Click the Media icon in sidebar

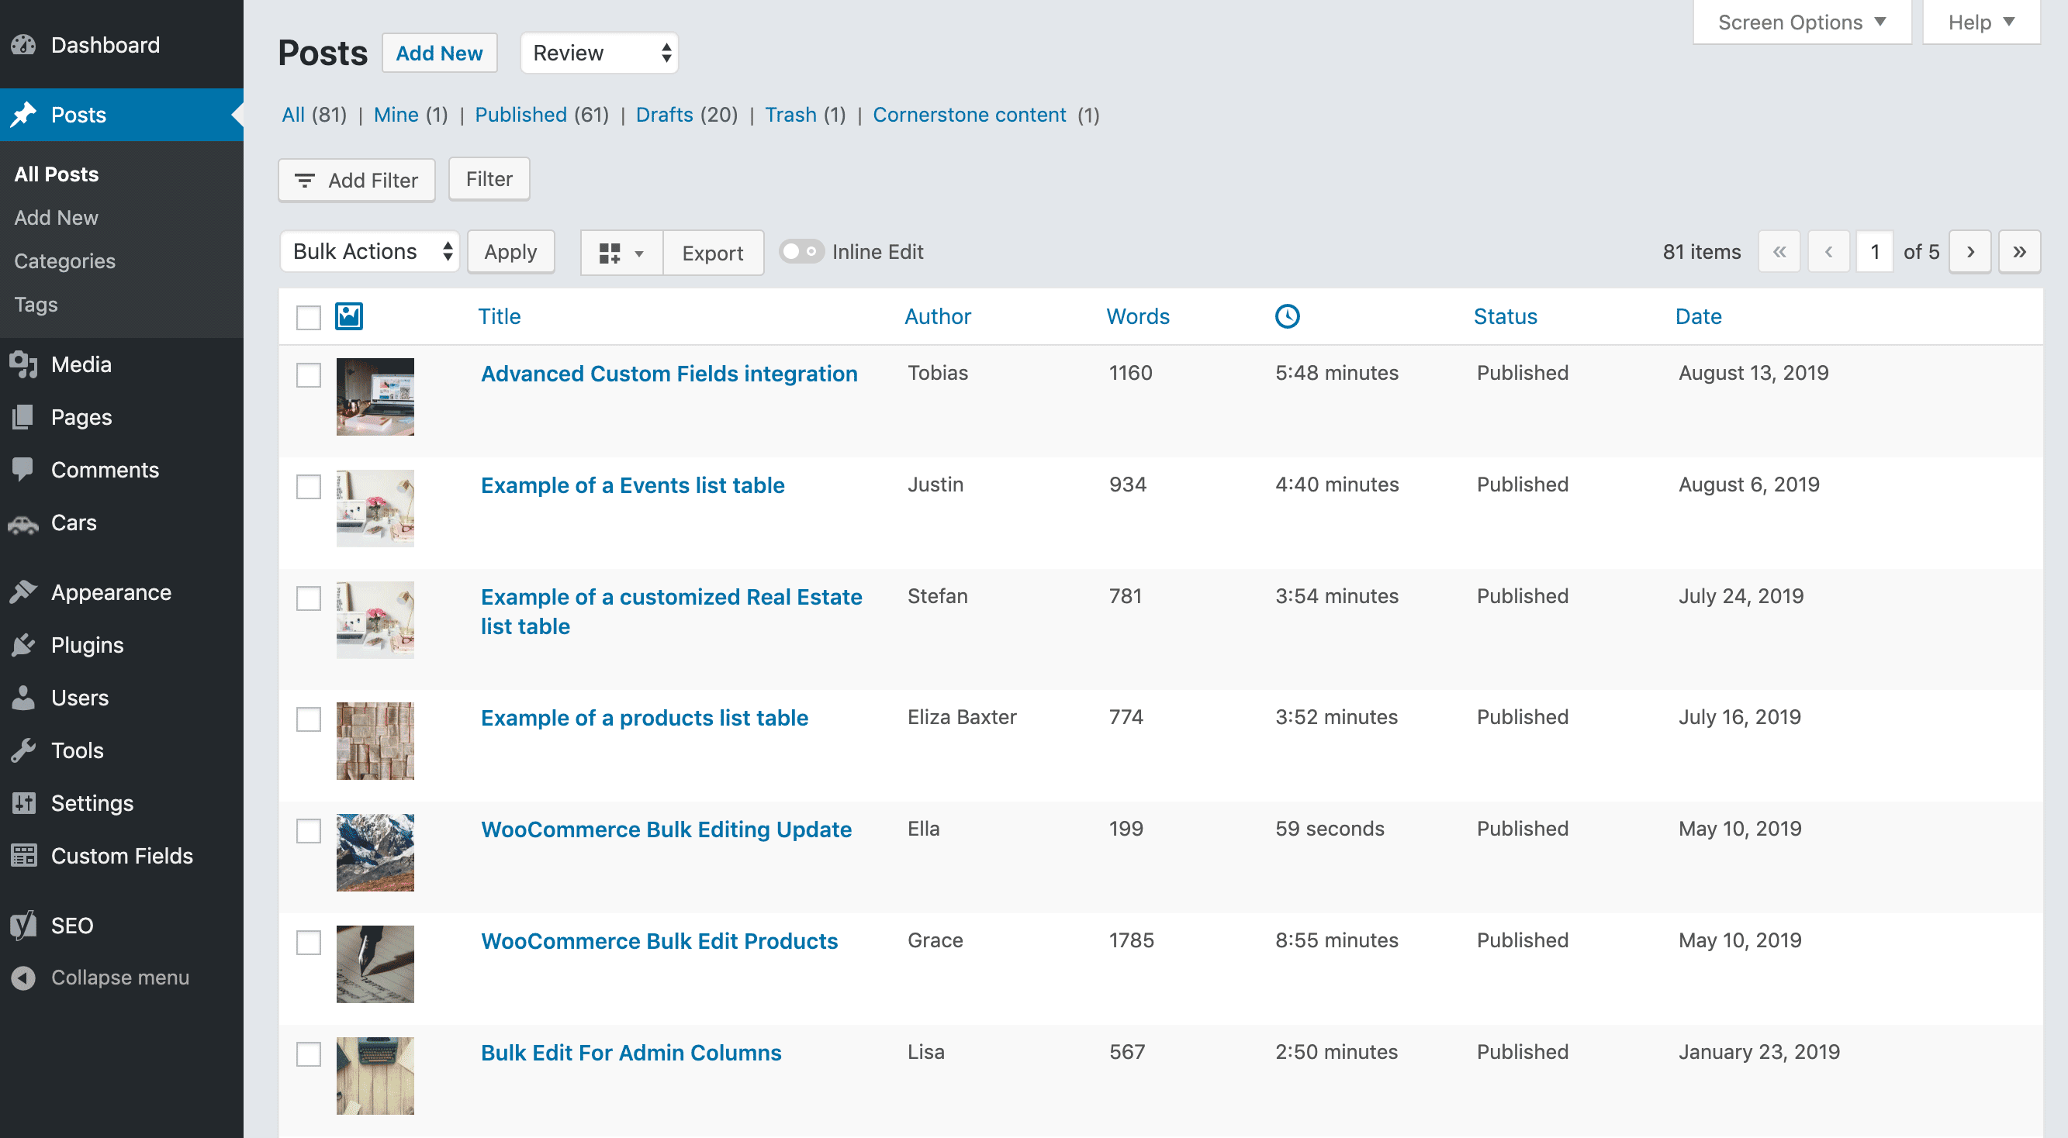(23, 364)
